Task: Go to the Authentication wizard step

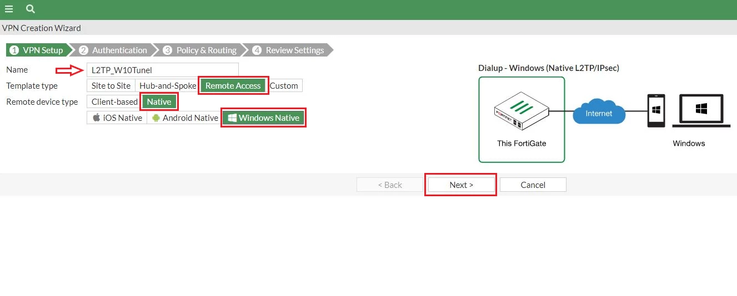Action: click(114, 50)
